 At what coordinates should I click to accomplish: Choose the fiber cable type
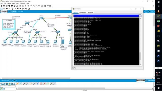(31, 84)
